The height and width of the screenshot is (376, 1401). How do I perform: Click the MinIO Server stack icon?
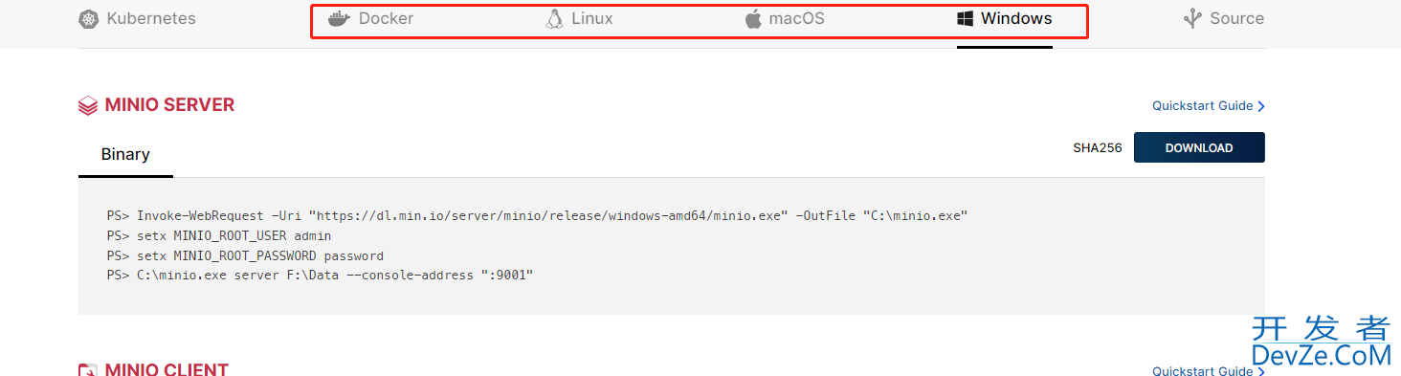(x=88, y=106)
